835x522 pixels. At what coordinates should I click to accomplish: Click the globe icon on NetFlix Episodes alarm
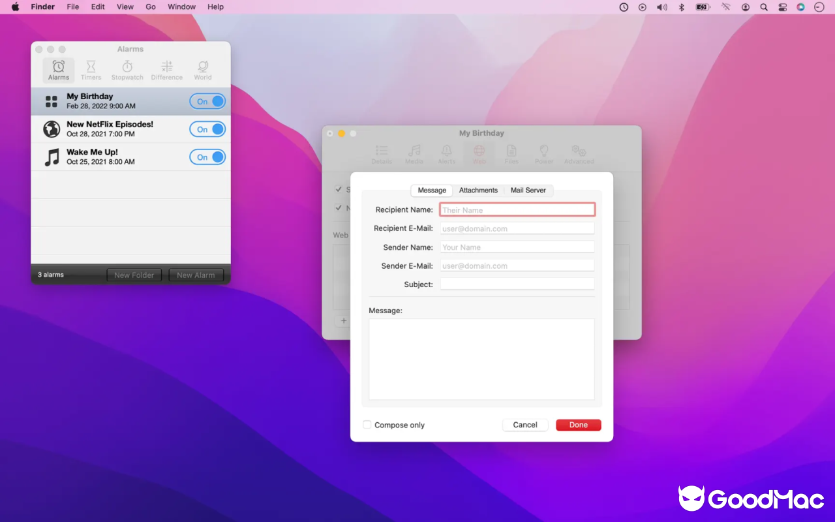point(51,129)
